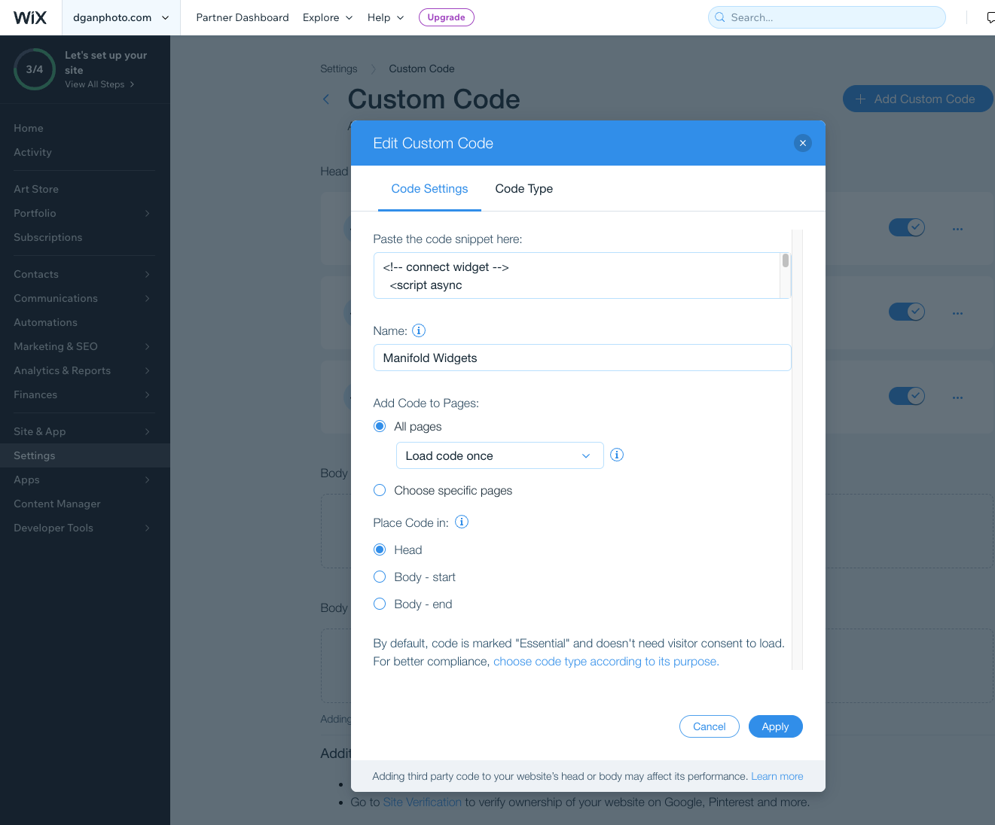Click the search magnifier icon
This screenshot has width=995, height=825.
(720, 17)
